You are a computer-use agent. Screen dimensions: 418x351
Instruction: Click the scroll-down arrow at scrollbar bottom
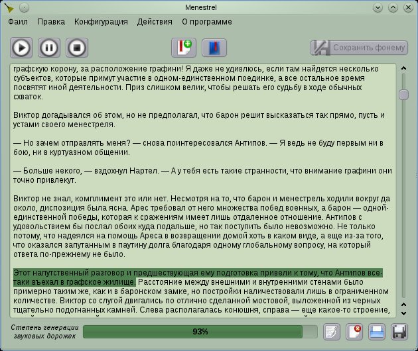point(403,313)
